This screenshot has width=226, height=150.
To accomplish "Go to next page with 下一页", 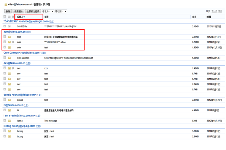I will pyautogui.click(x=214, y=11).
